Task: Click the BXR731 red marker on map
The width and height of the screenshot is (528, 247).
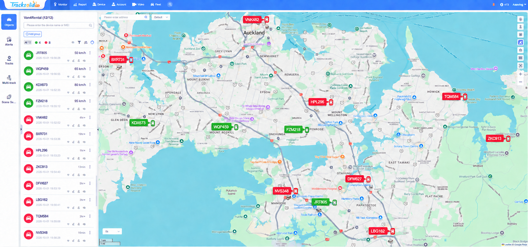Action: click(121, 60)
